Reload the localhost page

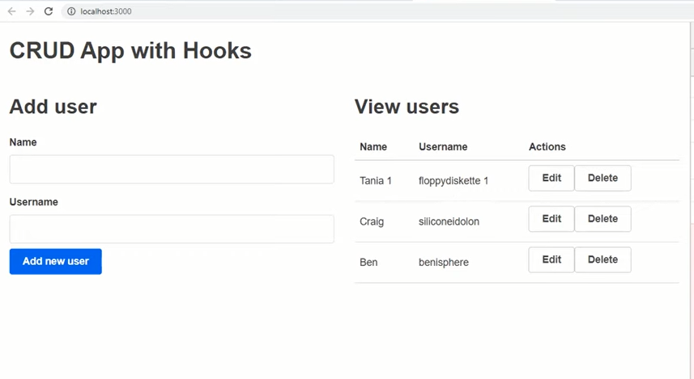click(49, 11)
